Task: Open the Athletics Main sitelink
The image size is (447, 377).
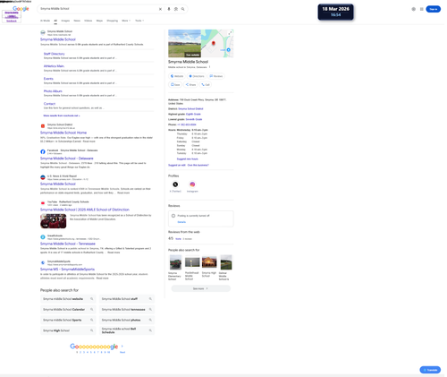Action: click(x=54, y=66)
